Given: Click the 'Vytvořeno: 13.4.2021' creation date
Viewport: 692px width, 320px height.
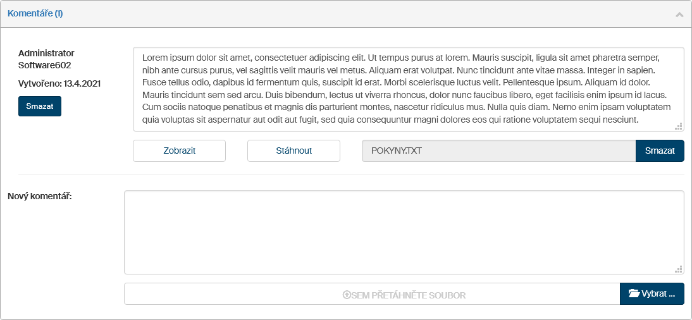Looking at the screenshot, I should click(x=59, y=83).
